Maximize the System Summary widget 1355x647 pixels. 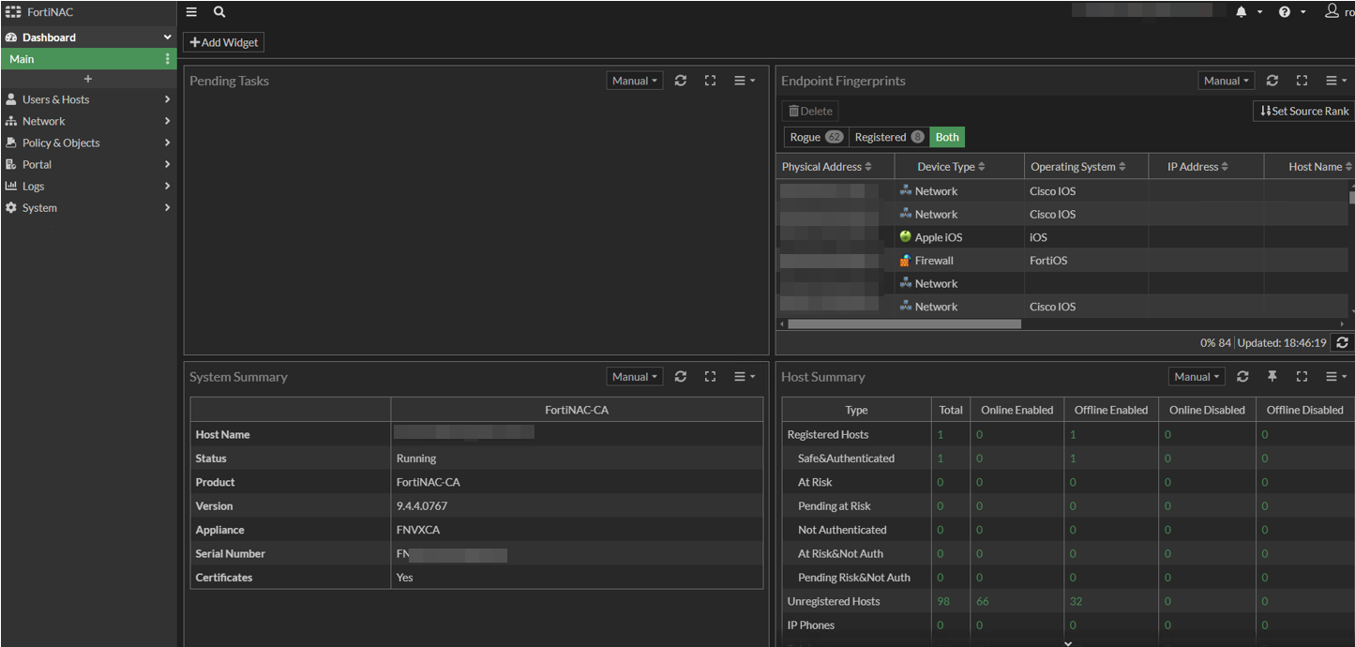click(710, 377)
